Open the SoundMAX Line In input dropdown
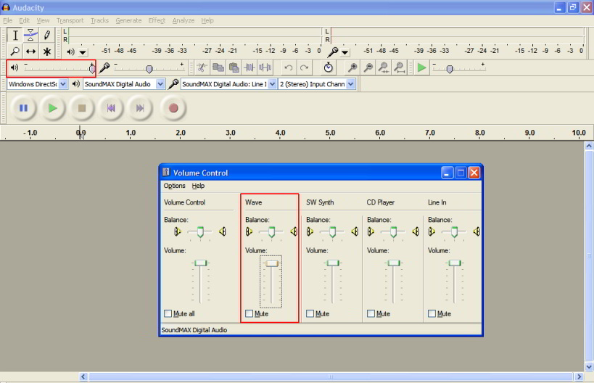 (272, 84)
